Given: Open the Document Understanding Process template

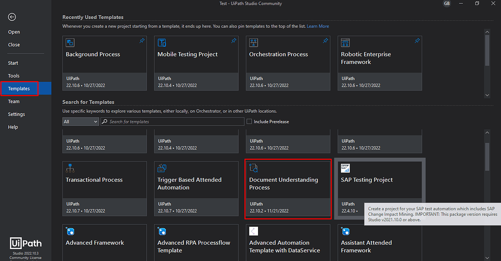Looking at the screenshot, I should click(288, 189).
